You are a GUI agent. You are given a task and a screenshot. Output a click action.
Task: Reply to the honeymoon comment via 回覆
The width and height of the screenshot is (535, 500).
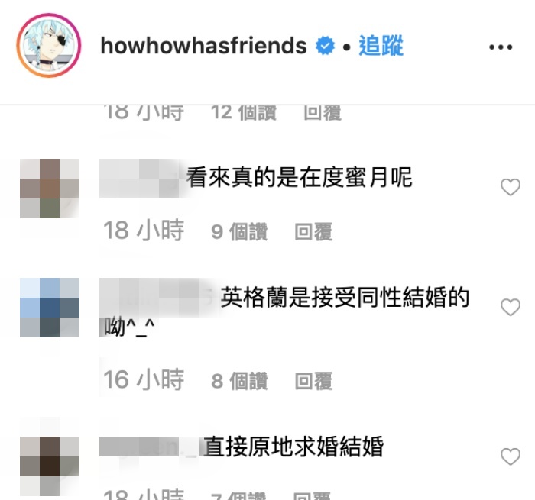(313, 232)
